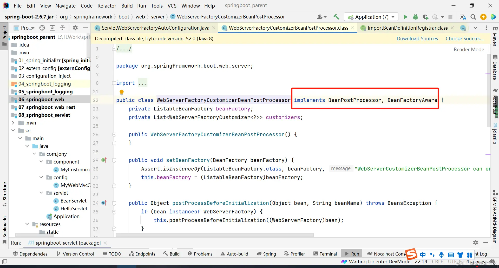Open the user account icon
This screenshot has width=499, height=268.
click(321, 17)
